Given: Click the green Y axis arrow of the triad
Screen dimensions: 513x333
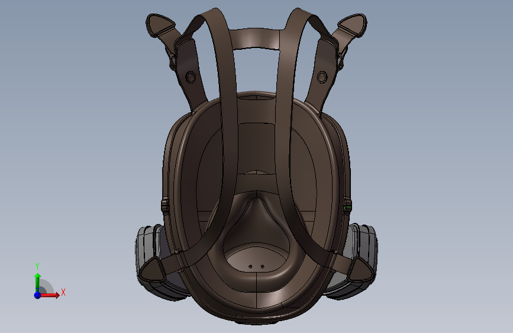Looking at the screenshot, I should (38, 282).
